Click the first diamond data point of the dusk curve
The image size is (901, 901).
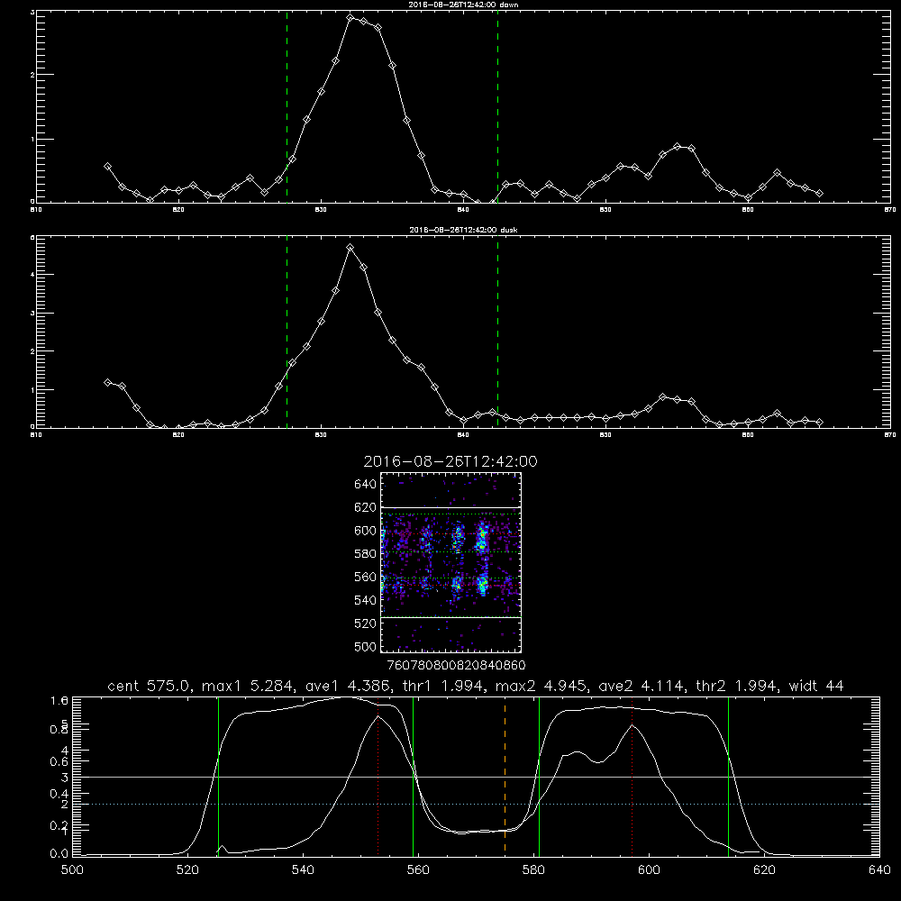tap(107, 382)
